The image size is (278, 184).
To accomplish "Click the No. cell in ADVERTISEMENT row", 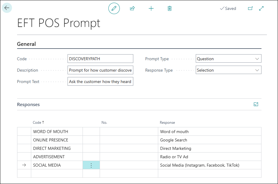I will coord(129,157).
